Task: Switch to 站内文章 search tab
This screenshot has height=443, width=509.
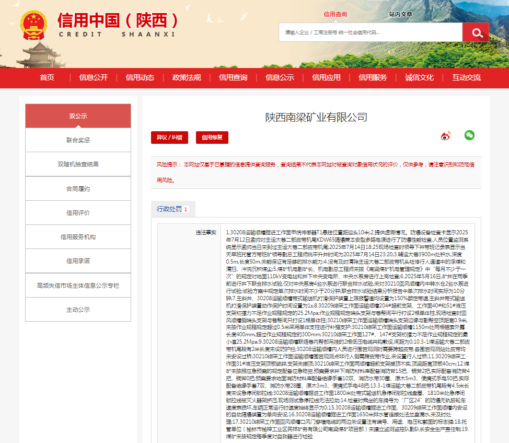Action: [401, 14]
